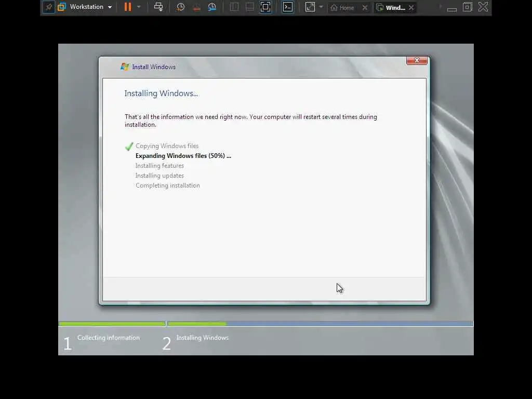Screen dimensions: 532x399
Task: Show or hide the library sidebar
Action: click(x=234, y=7)
